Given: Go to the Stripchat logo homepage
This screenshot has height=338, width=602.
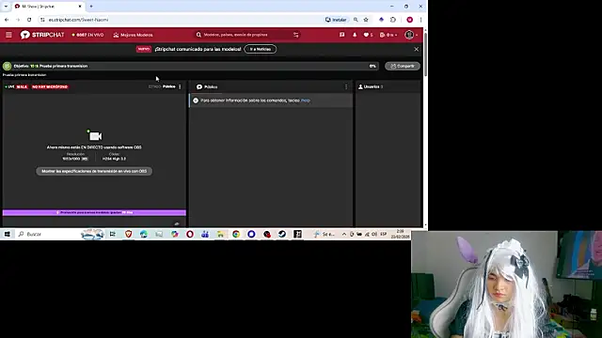Looking at the screenshot, I should click(42, 35).
